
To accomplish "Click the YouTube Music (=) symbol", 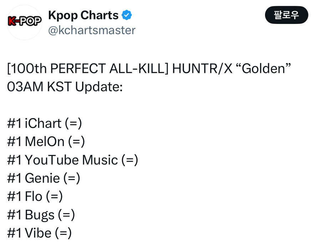I will point(130,160).
